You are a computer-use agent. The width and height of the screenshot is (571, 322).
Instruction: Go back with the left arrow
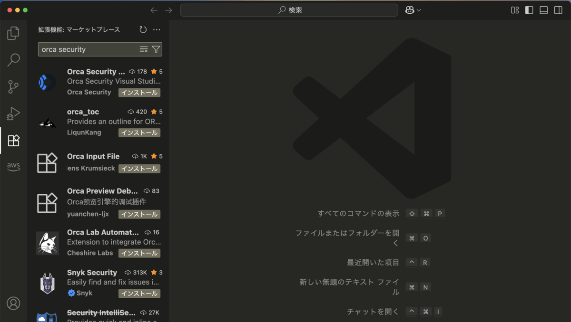154,10
